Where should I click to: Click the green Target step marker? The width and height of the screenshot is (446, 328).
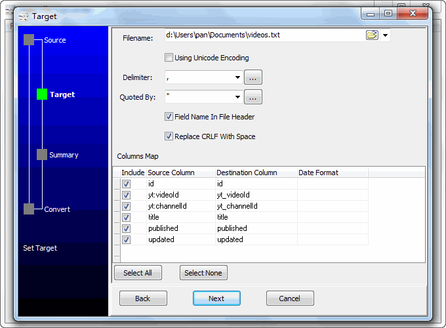42,94
